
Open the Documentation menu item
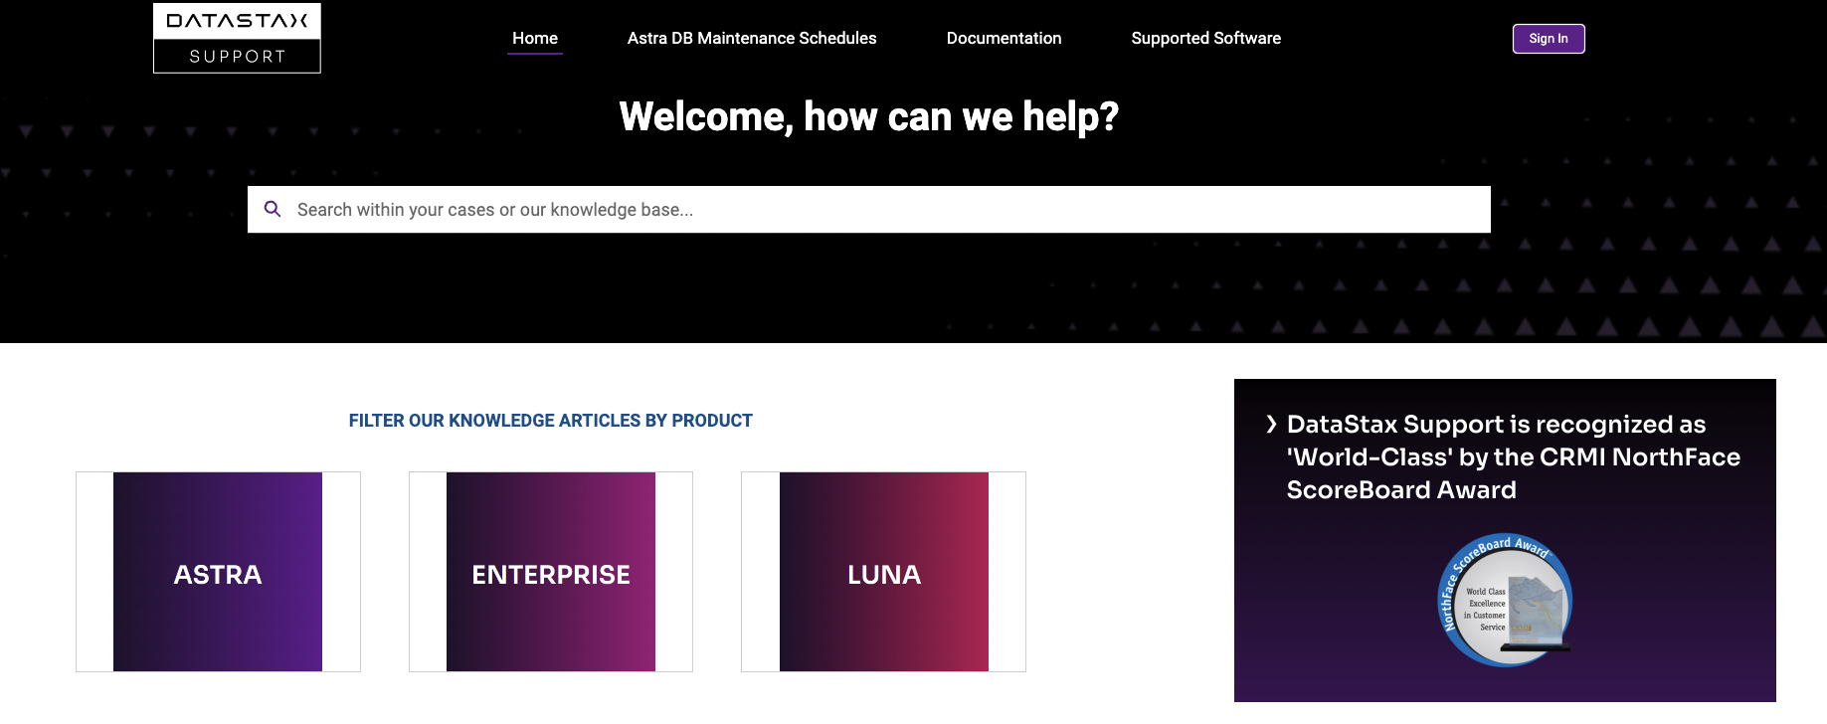tap(1004, 38)
